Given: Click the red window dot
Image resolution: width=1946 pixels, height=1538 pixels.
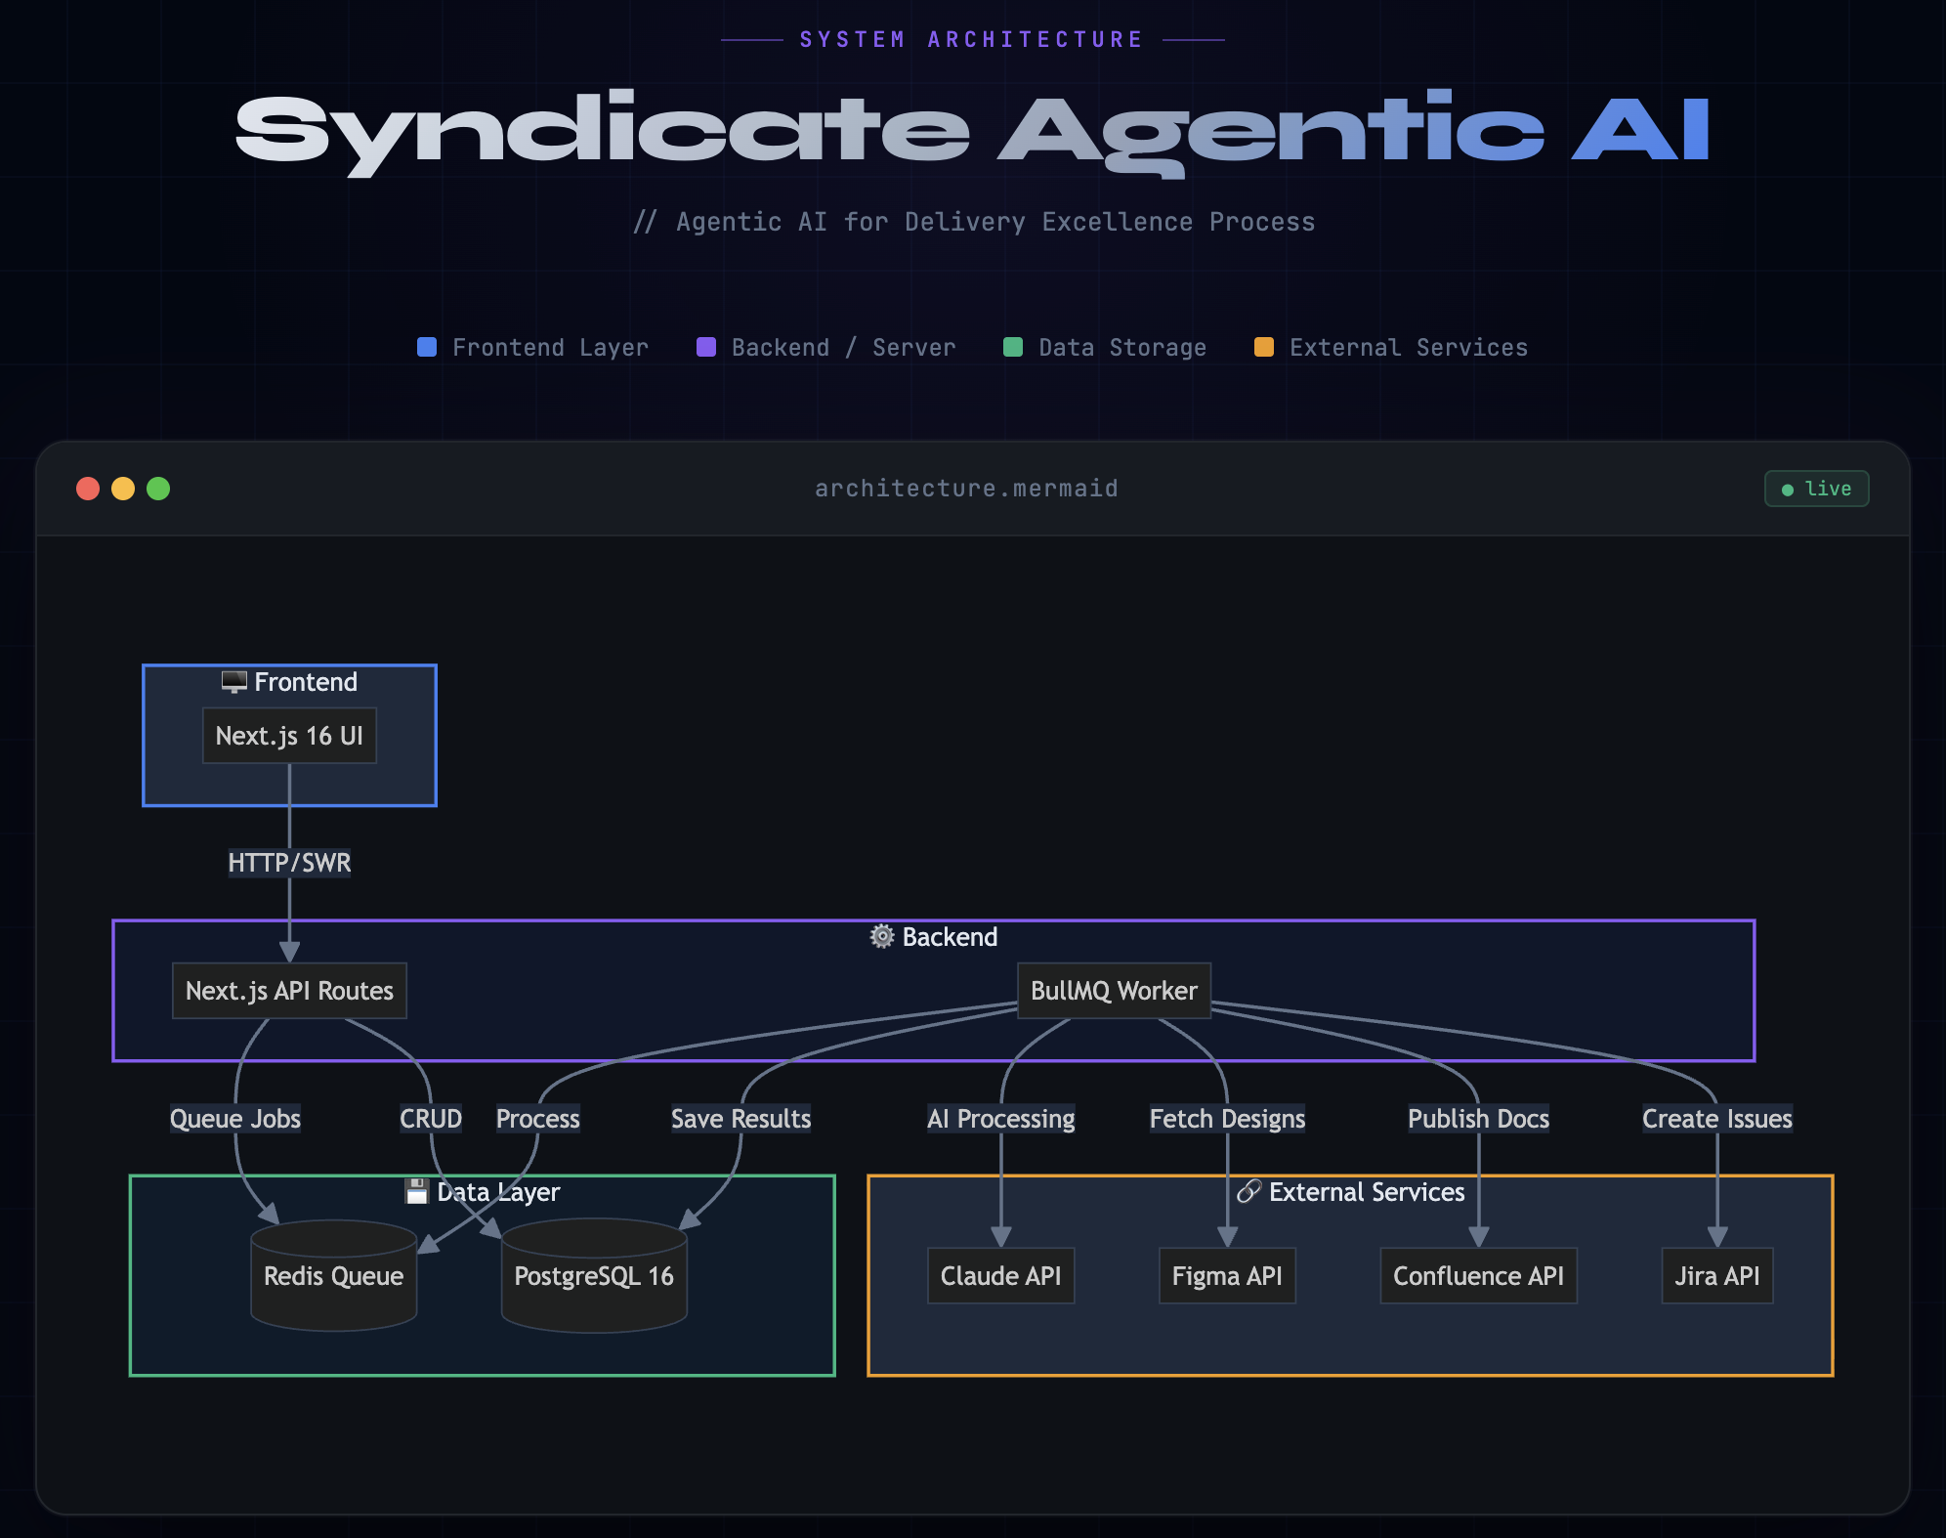Looking at the screenshot, I should 88,489.
